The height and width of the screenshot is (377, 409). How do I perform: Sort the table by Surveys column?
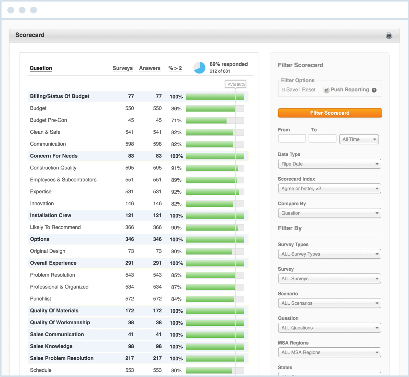coord(123,68)
